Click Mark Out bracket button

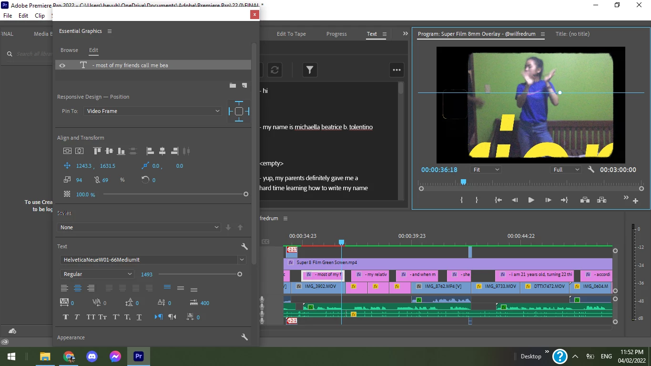click(x=477, y=200)
